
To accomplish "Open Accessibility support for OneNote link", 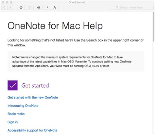I will tap(32, 130).
